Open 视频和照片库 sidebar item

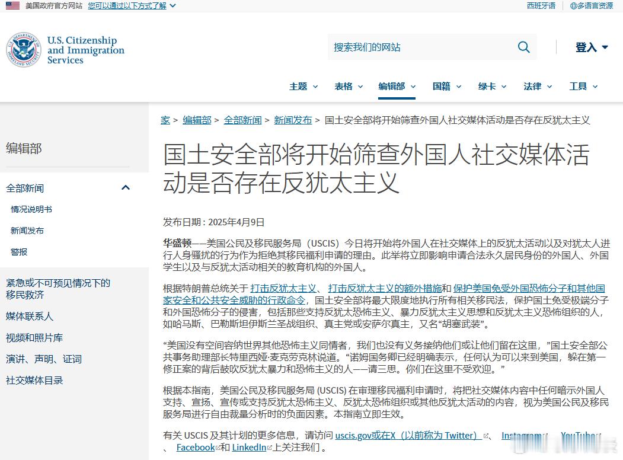tap(34, 338)
